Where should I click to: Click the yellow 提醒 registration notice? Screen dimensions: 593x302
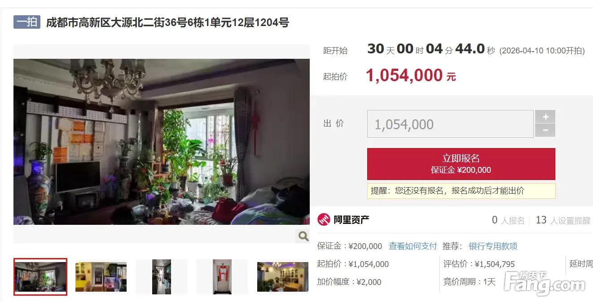click(461, 191)
